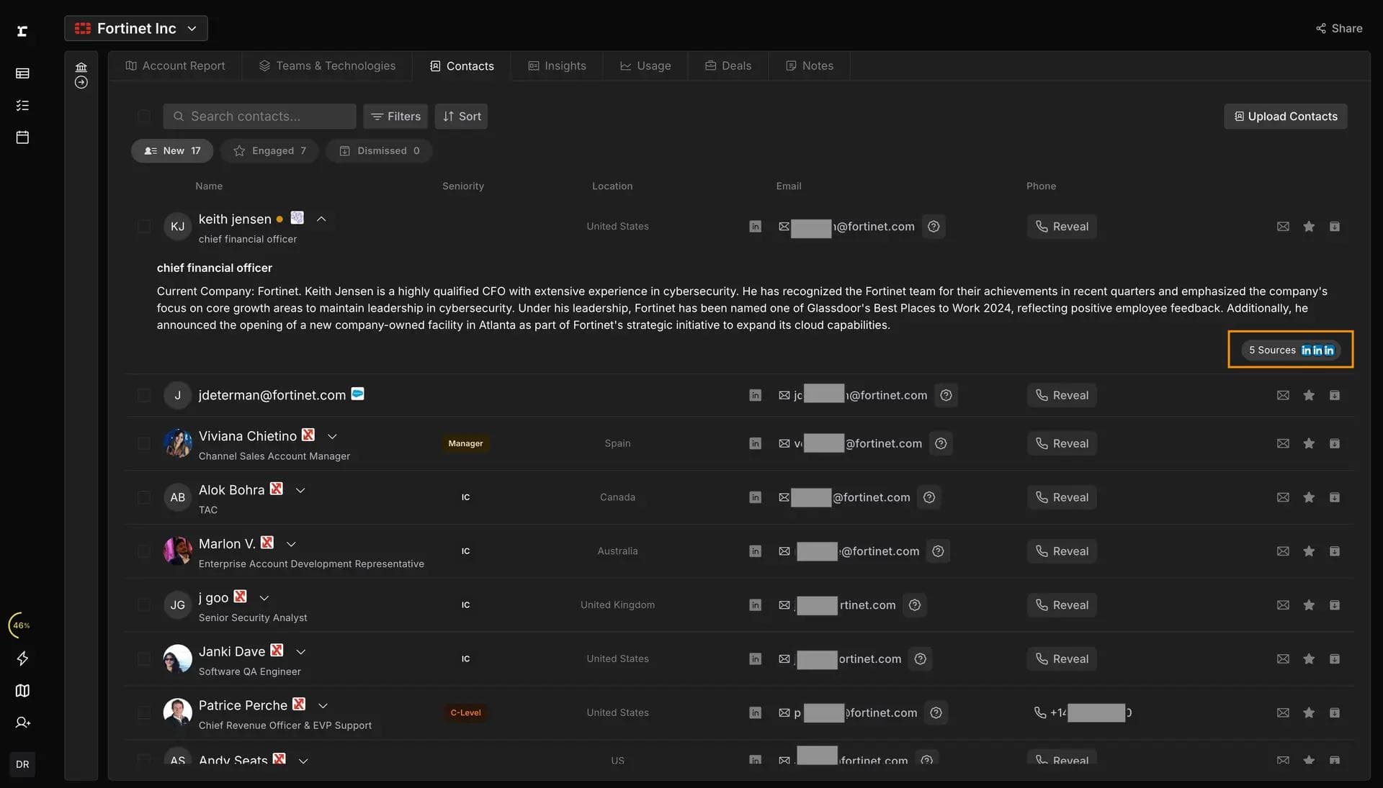Open the calendar icon in sidebar
Image resolution: width=1383 pixels, height=788 pixels.
(23, 137)
